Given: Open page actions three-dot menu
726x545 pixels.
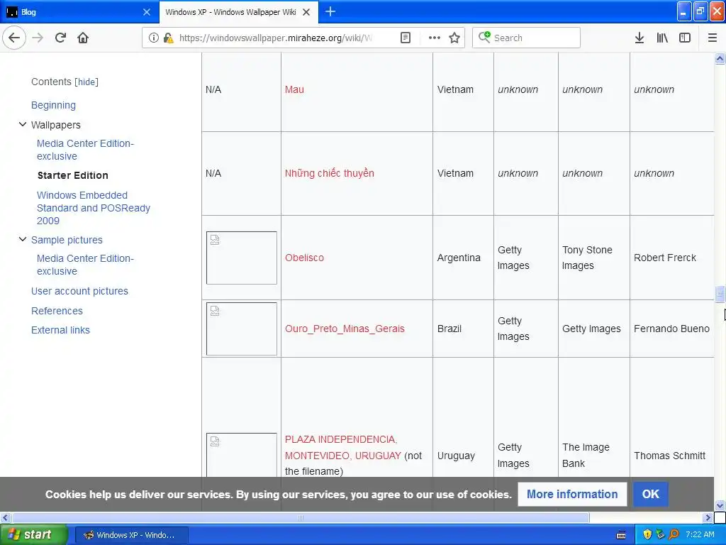Looking at the screenshot, I should [435, 38].
